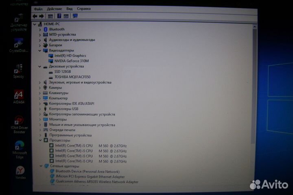Select the HOME-PC tree root
Screen dimensions: 293x195
[52, 24]
